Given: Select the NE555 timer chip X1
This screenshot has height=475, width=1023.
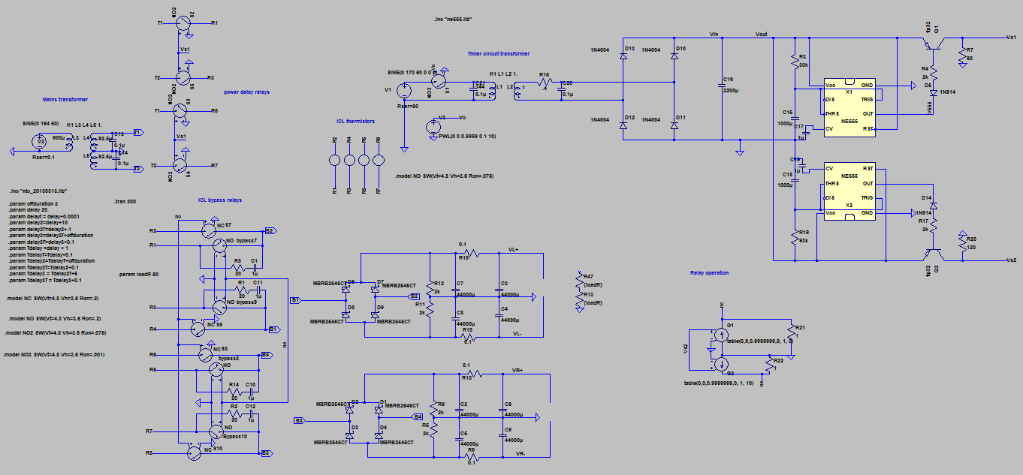Looking at the screenshot, I should coord(849,107).
